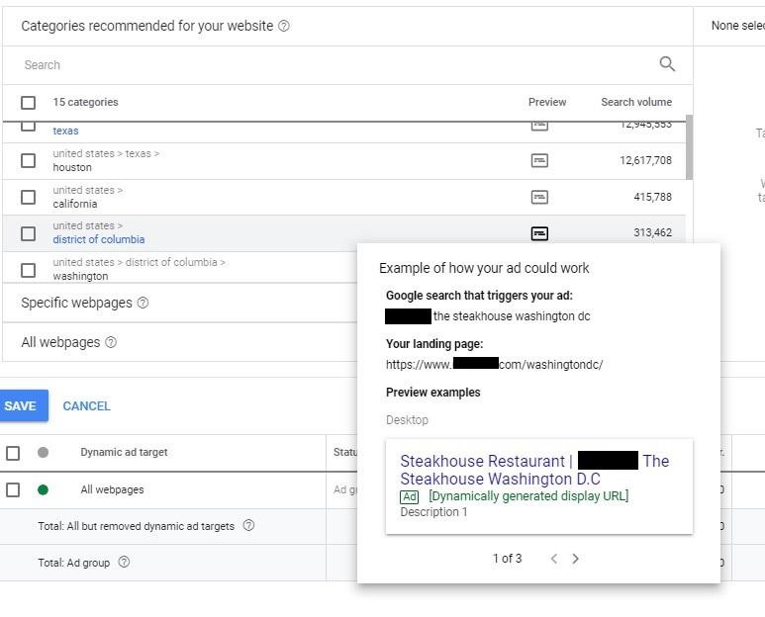Check the houston category checkbox

click(x=29, y=160)
